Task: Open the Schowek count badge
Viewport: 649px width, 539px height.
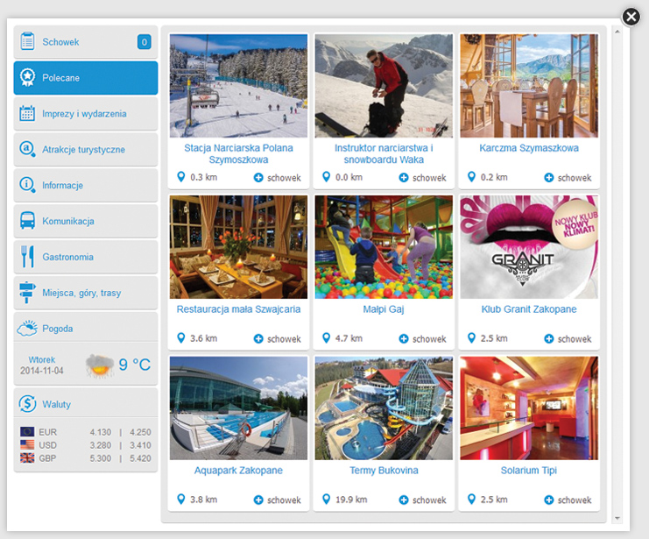Action: pyautogui.click(x=144, y=42)
